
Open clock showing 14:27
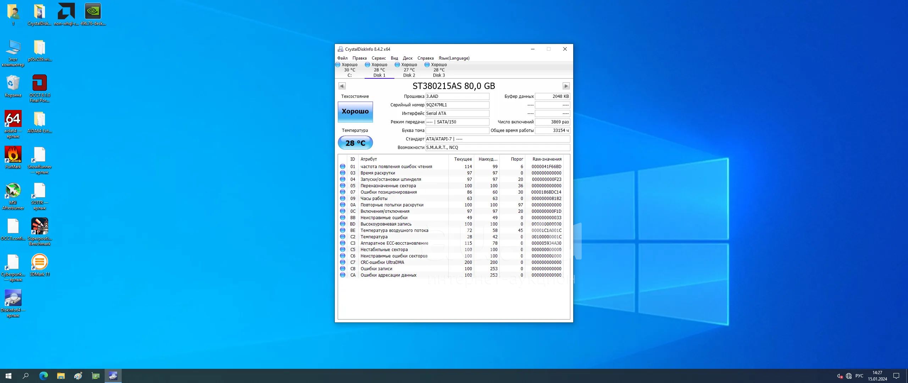click(x=877, y=376)
